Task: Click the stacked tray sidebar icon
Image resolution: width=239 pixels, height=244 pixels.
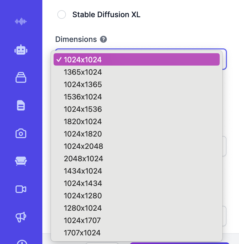Action: pyautogui.click(x=21, y=78)
